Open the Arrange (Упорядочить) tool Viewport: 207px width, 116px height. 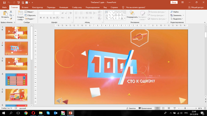132,15
